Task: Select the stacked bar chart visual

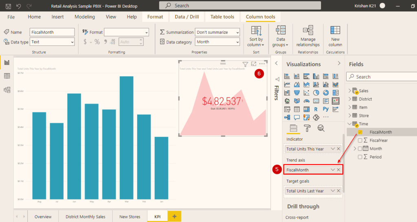Action: tap(287, 76)
